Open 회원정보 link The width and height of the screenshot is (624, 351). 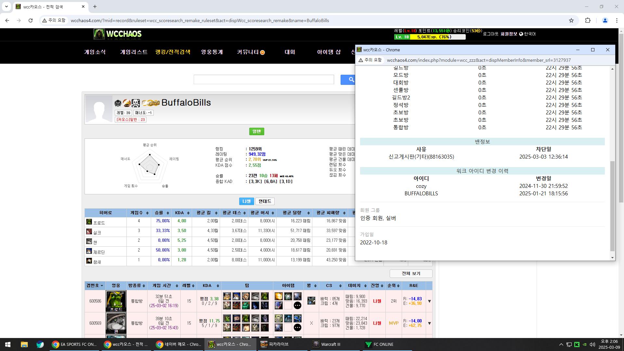point(509,34)
